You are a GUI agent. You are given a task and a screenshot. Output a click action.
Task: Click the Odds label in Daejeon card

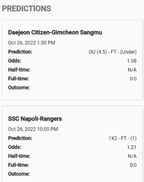click(14, 61)
